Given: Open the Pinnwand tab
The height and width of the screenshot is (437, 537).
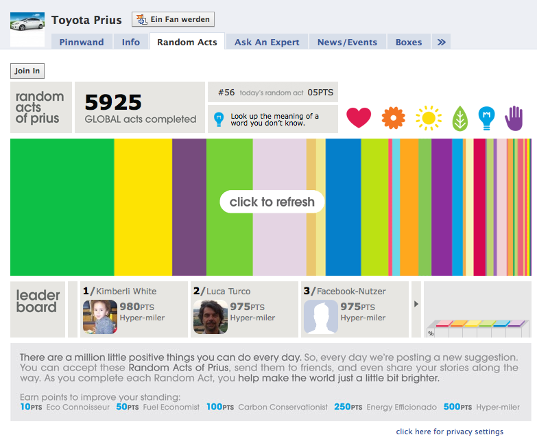Looking at the screenshot, I should [82, 42].
